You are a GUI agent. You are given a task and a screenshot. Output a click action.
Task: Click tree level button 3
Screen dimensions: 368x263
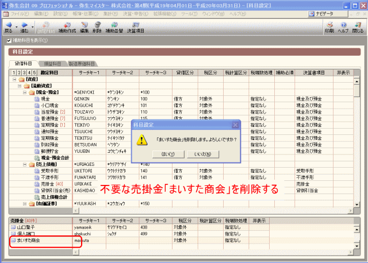pos(24,73)
